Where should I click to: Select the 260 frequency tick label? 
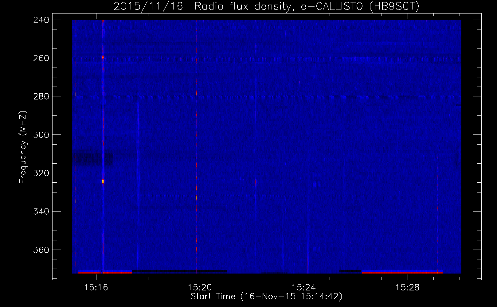tap(41, 58)
